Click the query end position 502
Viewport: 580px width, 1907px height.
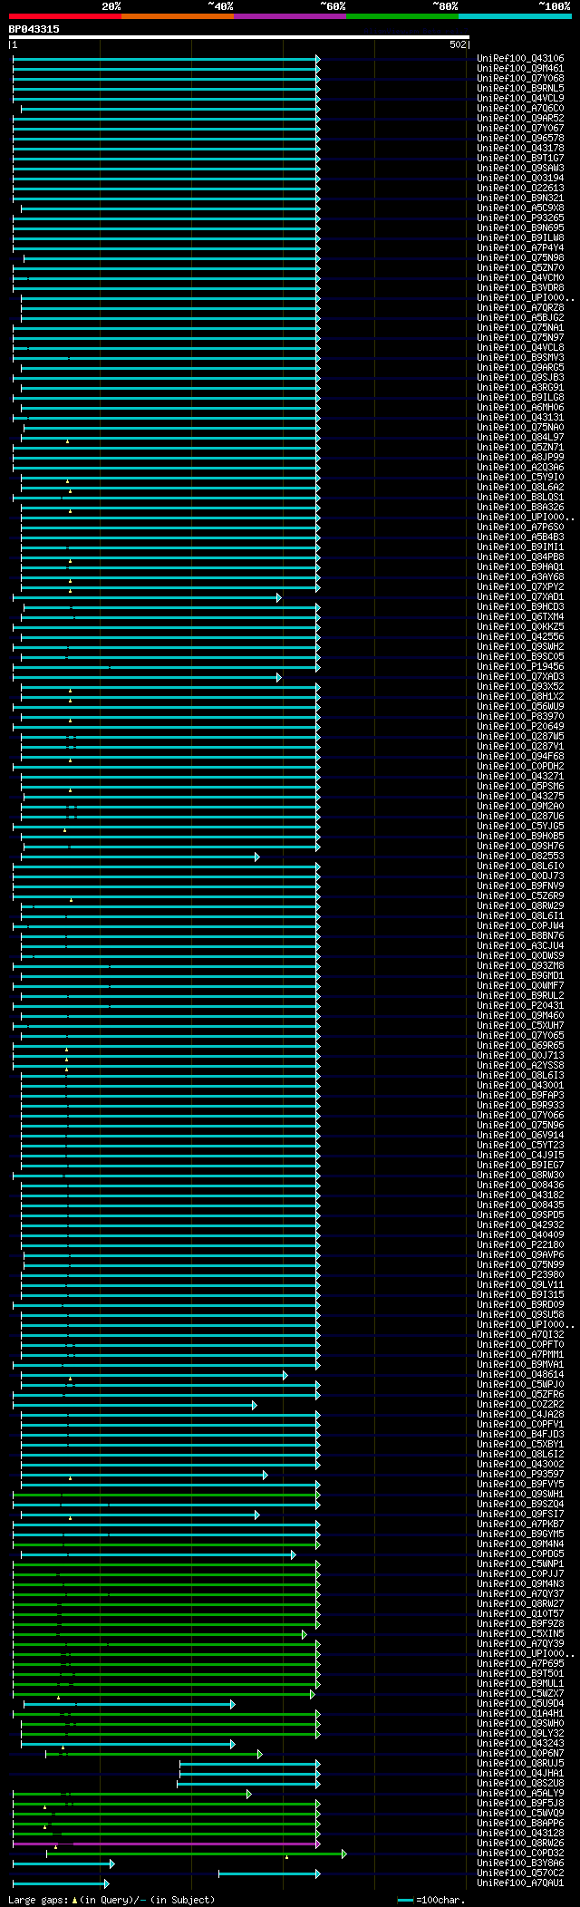458,44
